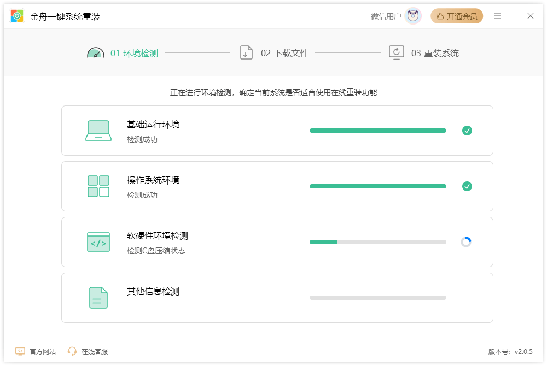Viewport: 547px width, 366px height.
Task: Click the 微信用户 avatar picture
Action: [413, 16]
